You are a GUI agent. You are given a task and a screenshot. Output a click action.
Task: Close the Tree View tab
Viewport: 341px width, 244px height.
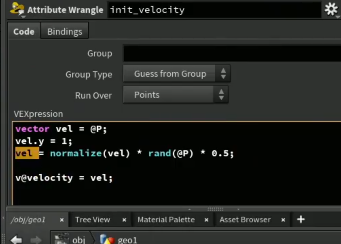click(124, 220)
